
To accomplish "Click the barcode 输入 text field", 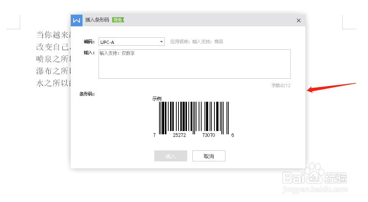I will click(195, 64).
